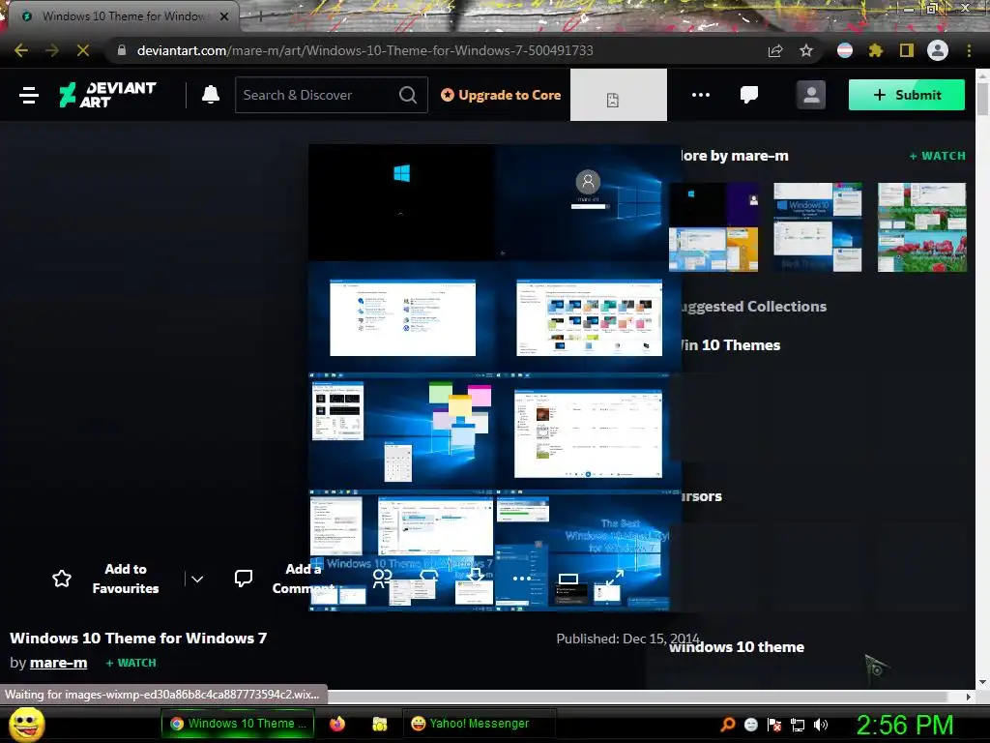Click the orange magnifier tray icon

[x=728, y=724]
